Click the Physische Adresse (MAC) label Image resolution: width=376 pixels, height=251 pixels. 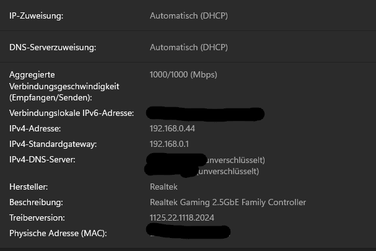pyautogui.click(x=58, y=234)
